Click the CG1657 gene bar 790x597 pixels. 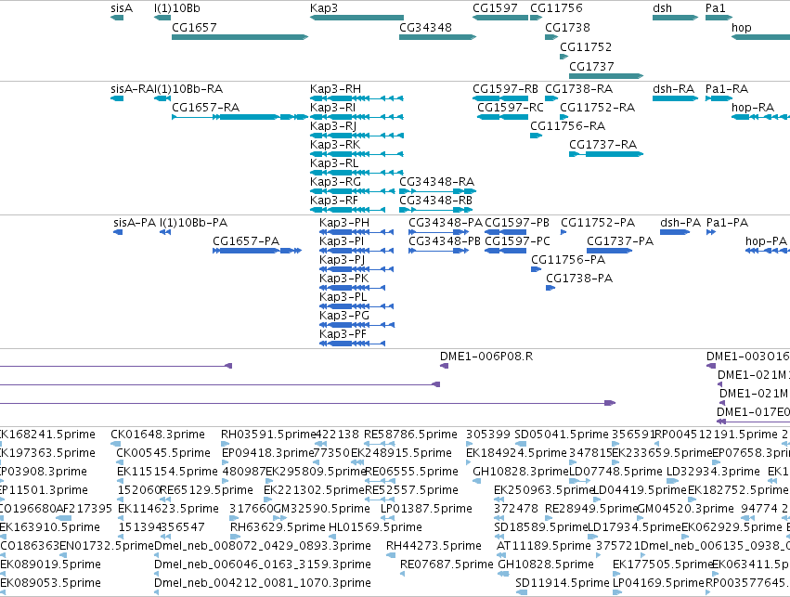[x=240, y=37]
